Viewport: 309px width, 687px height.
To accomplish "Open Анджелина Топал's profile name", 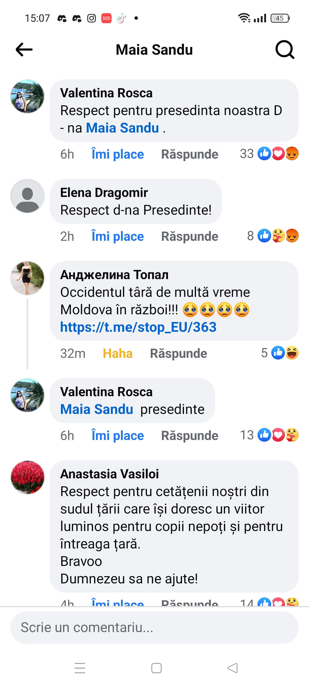I will (114, 275).
